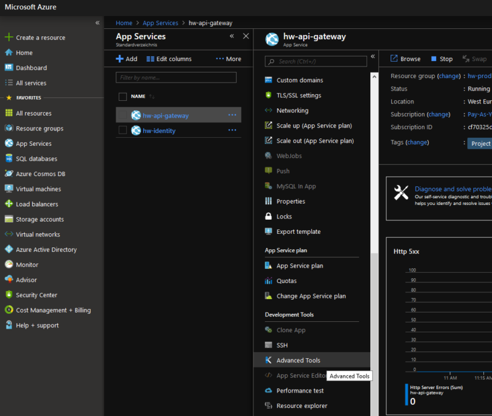This screenshot has height=416, width=492.
Task: Navigate to App Services via the breadcrumb
Action: click(161, 23)
